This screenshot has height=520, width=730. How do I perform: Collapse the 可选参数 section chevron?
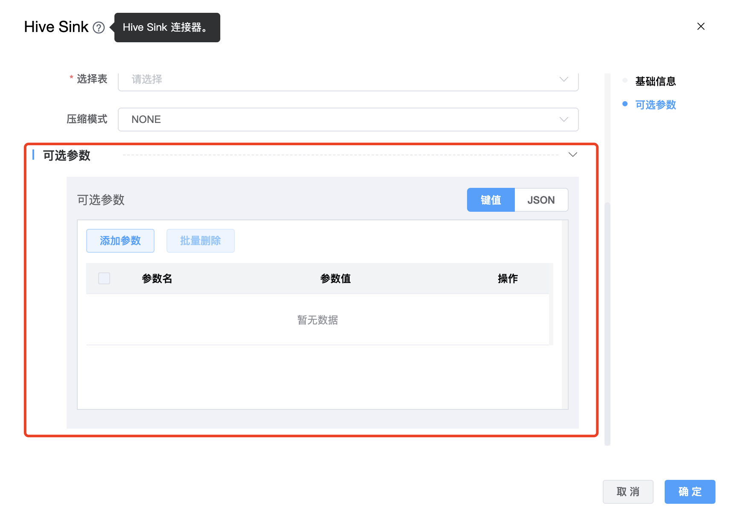pyautogui.click(x=572, y=155)
